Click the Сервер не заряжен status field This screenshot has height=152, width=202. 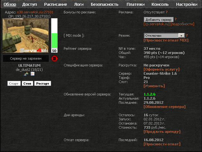pyautogui.click(x=26, y=58)
